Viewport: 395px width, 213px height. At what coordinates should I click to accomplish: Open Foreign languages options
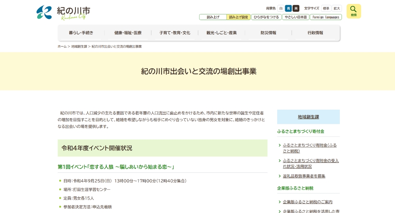[325, 17]
